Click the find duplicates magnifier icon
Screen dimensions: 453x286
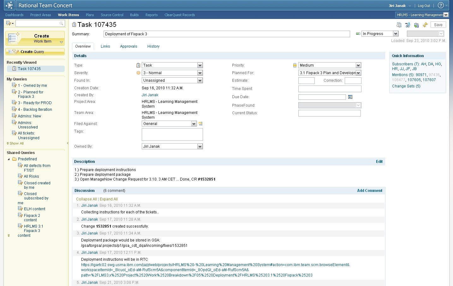[x=399, y=25]
